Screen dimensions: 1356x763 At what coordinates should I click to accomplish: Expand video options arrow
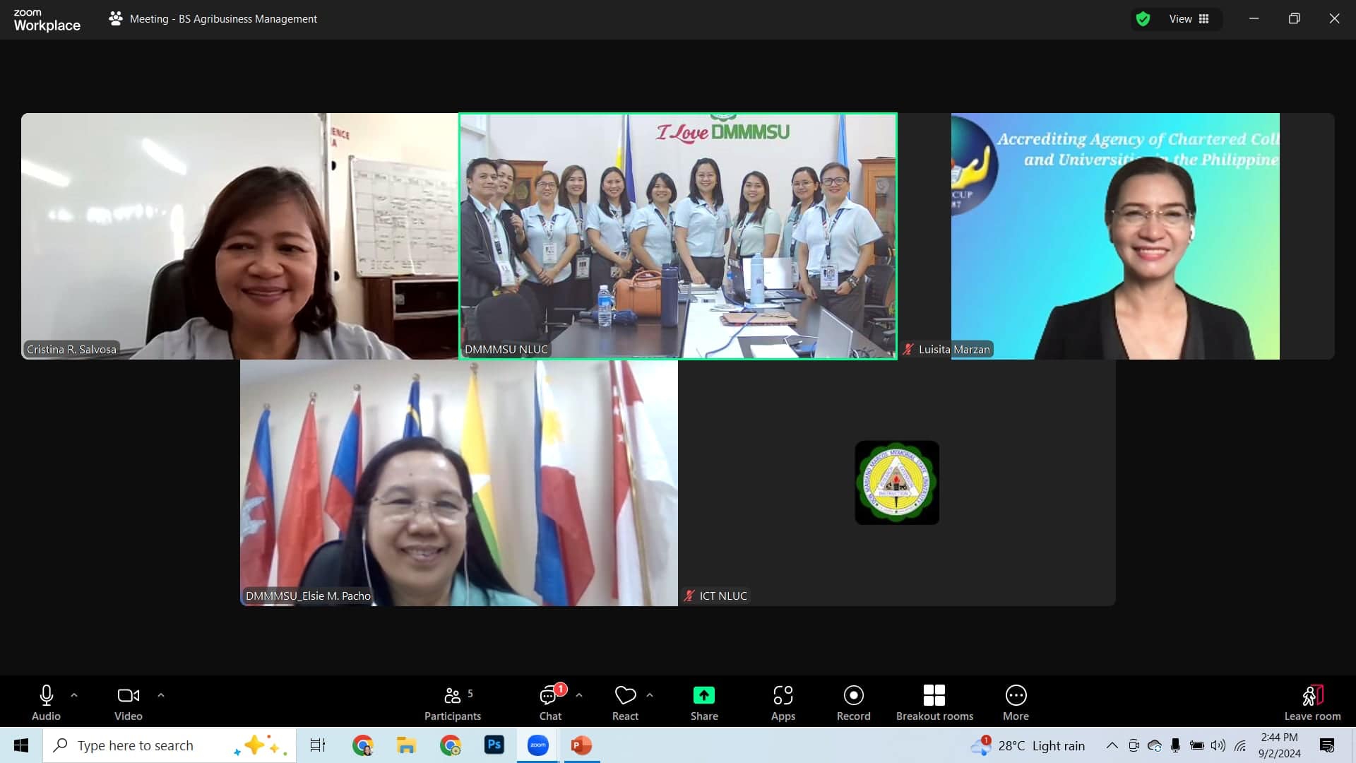[161, 695]
